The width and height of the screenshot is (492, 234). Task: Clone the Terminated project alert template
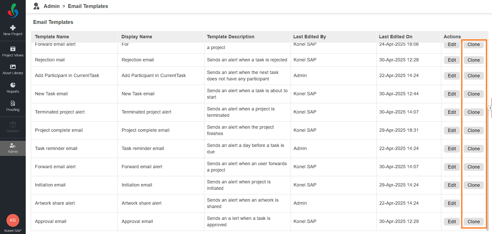click(x=474, y=112)
